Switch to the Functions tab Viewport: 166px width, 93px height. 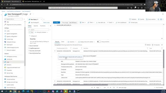[x=43, y=26]
